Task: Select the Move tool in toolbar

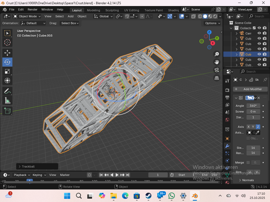Action: click(7, 53)
